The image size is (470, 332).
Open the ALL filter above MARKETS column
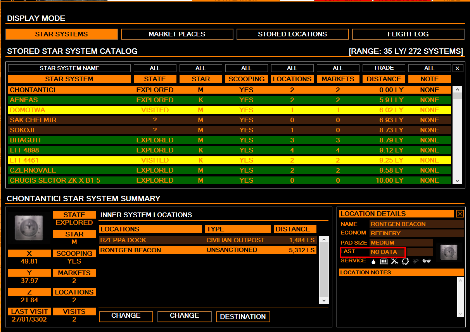tap(338, 68)
